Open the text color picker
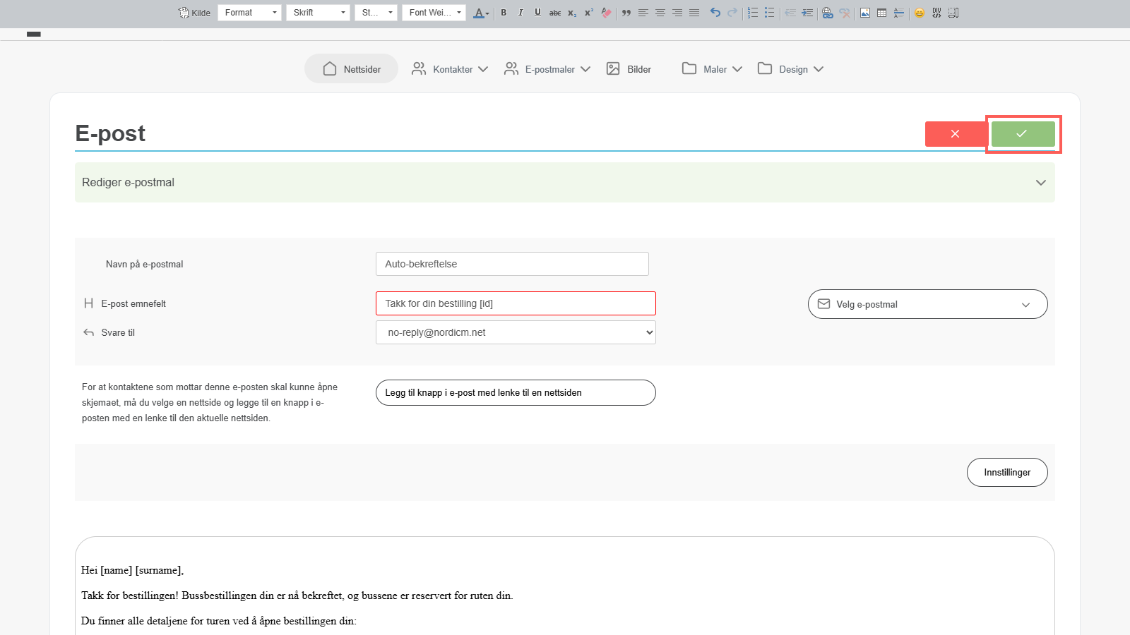This screenshot has width=1130, height=635. (x=481, y=13)
